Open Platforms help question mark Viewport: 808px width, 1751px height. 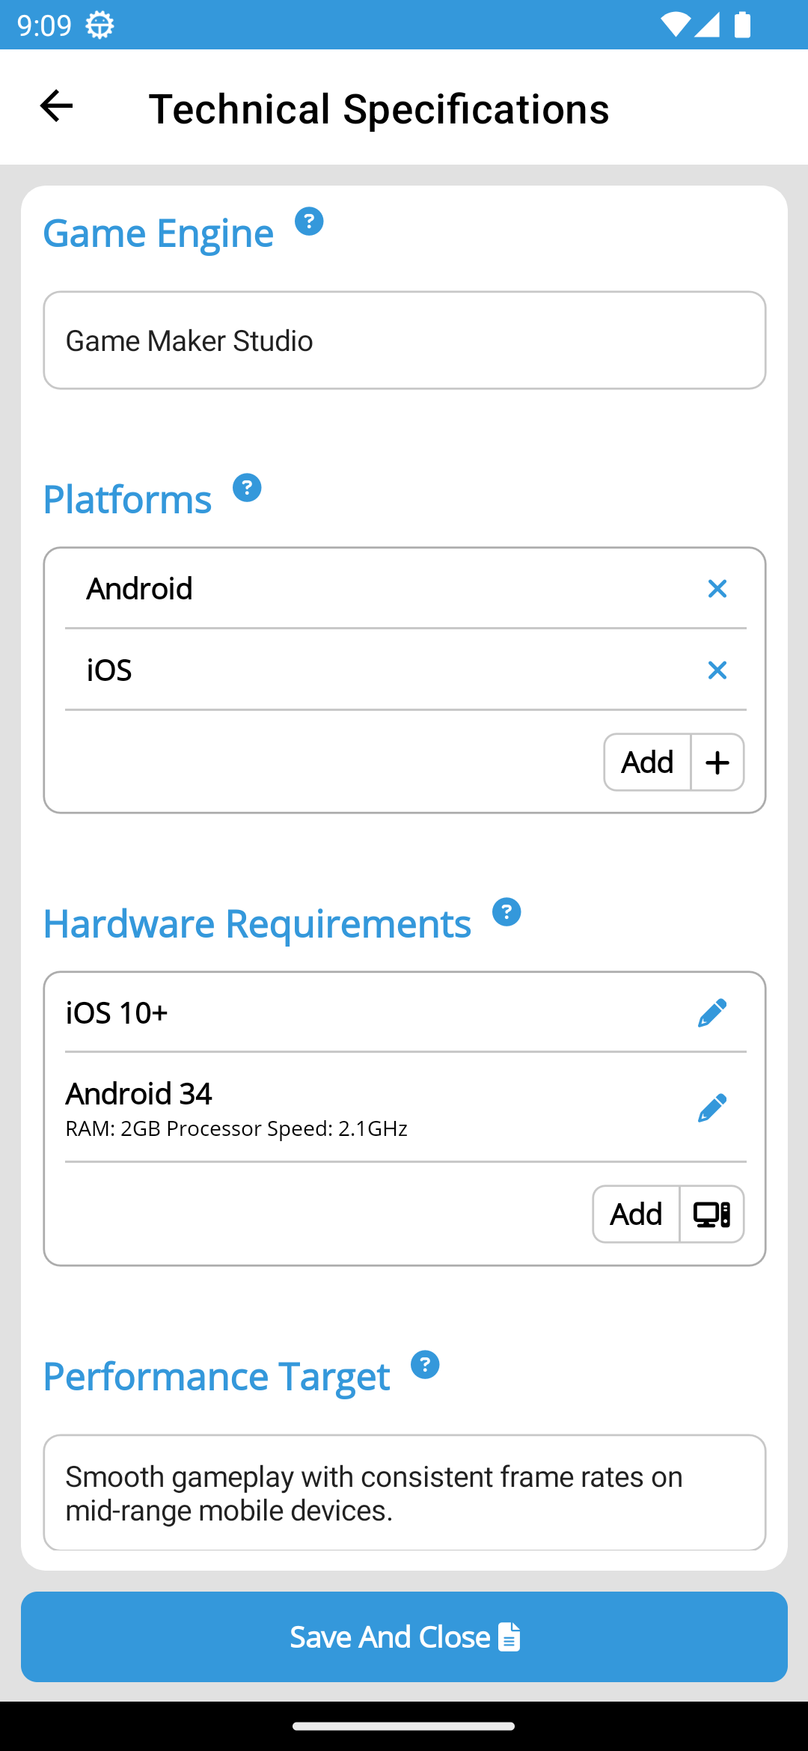[x=246, y=488]
